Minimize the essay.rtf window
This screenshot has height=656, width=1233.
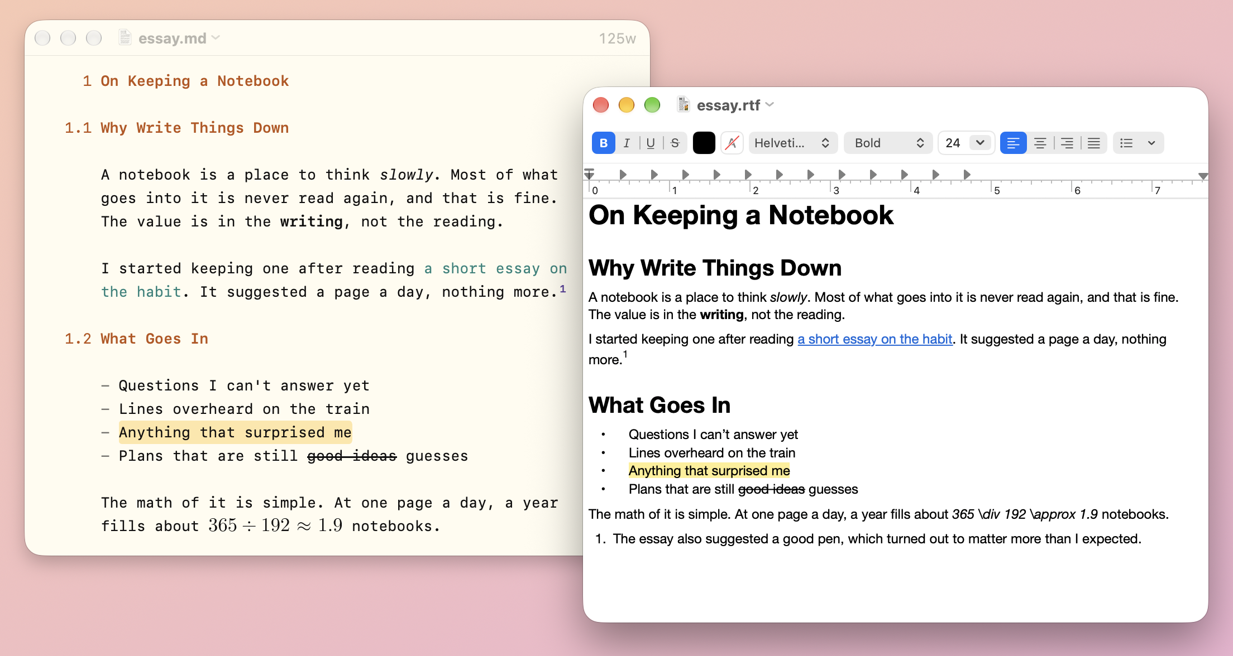[627, 105]
